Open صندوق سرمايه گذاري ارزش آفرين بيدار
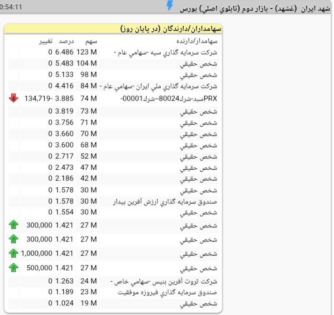Viewport: 334px width, 315px height. click(166, 202)
